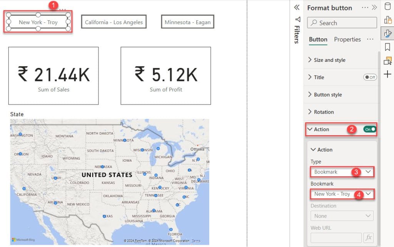Click the overflow ellipsis after Properties tab
This screenshot has width=394, height=247.
[x=370, y=39]
